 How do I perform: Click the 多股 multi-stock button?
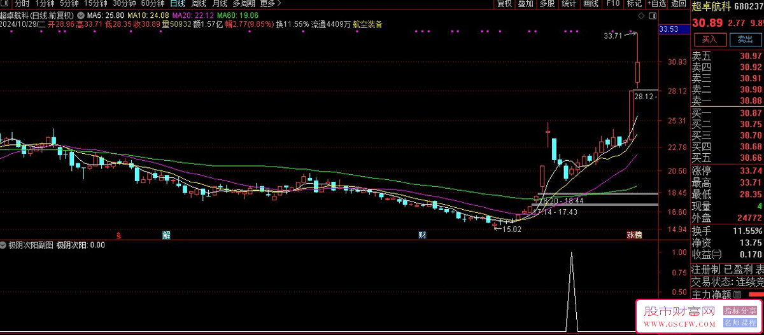(548, 4)
